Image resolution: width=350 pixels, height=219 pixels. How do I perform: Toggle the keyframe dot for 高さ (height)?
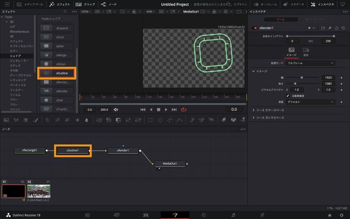(x=342, y=84)
